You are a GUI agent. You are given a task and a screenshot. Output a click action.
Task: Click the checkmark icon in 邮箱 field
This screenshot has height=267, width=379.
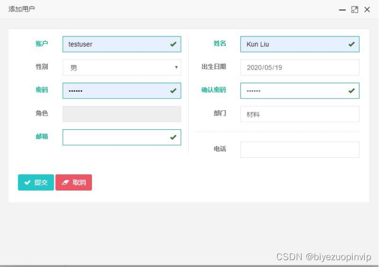(x=173, y=138)
